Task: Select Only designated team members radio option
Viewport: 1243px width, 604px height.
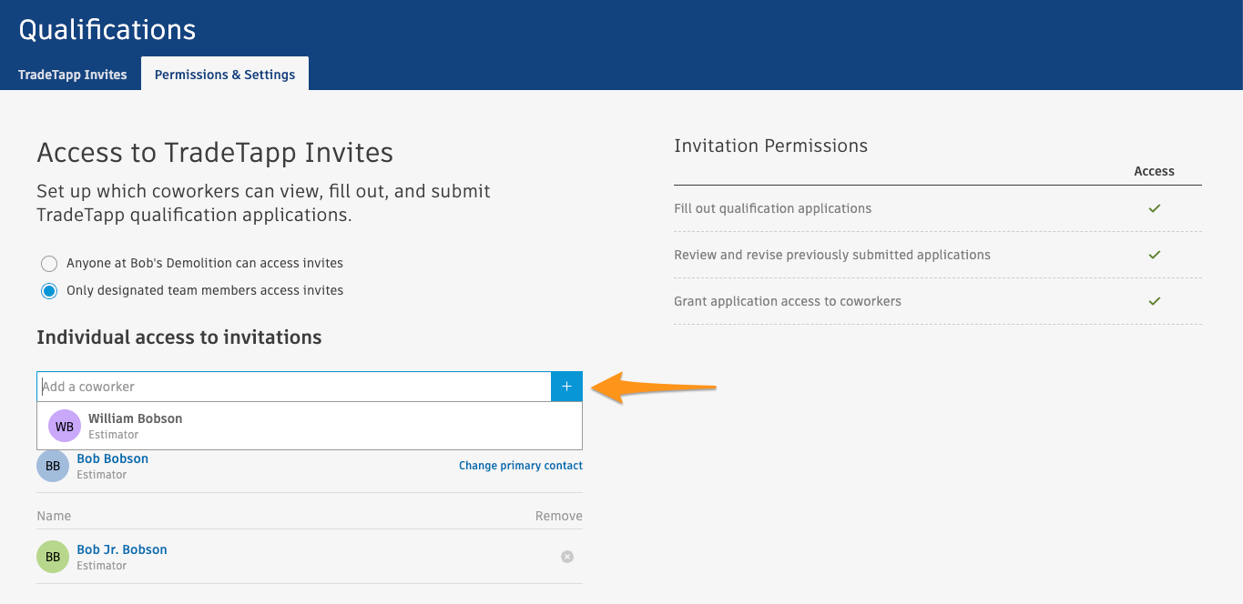Action: (x=49, y=291)
